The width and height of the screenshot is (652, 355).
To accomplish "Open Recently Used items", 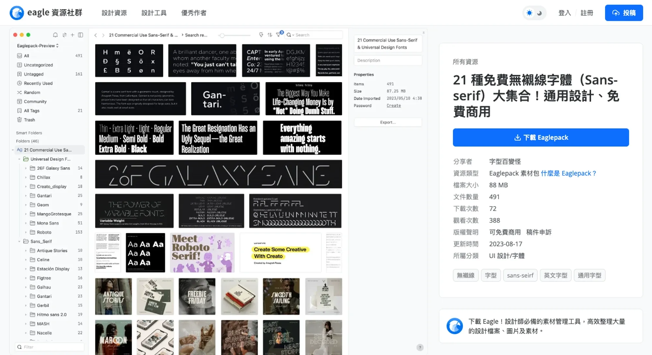I will (x=50, y=83).
